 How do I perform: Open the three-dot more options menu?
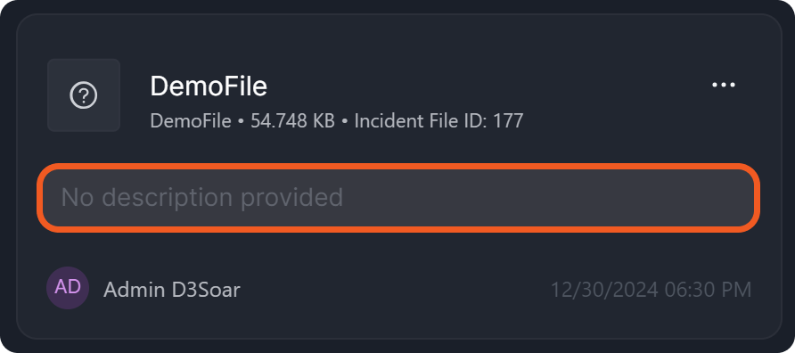pyautogui.click(x=724, y=86)
